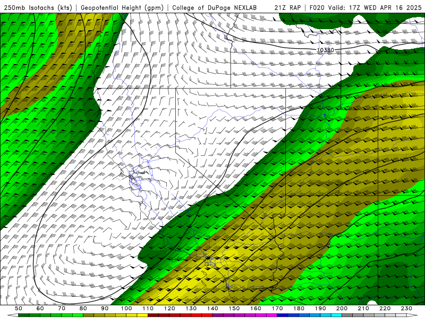This screenshot has width=425, height=318.
Task: Click the '250mb Isotachs (kts)' title text
Action: tap(38, 8)
